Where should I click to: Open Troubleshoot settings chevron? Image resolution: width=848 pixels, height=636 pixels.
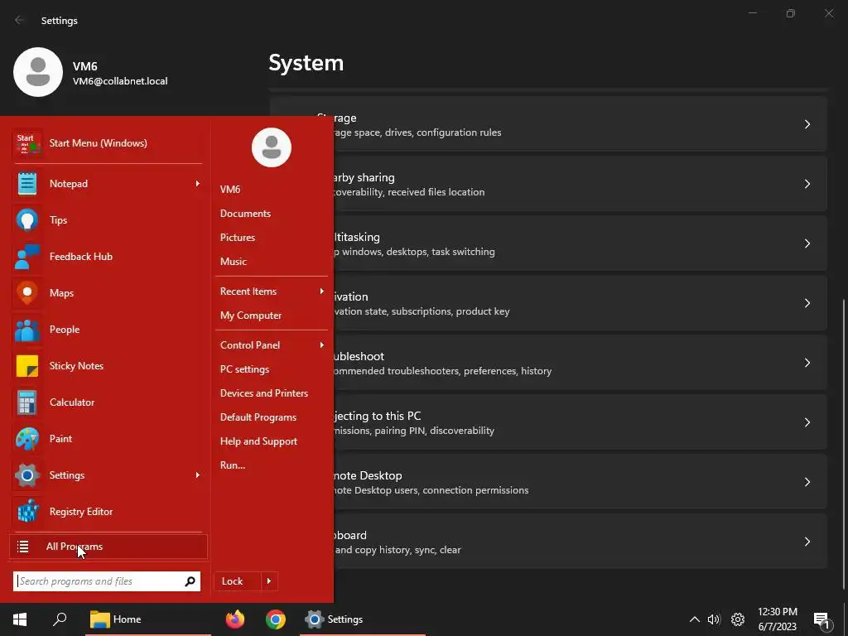point(807,363)
